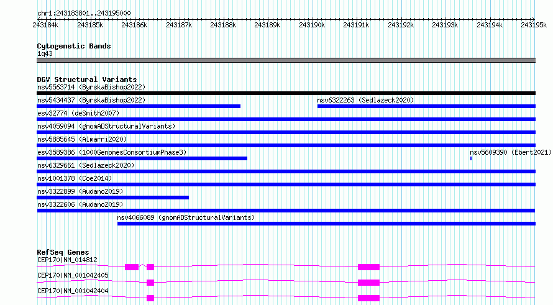Image resolution: width=553 pixels, height=305 pixels.
Task: Open the esv3589386 (1000GenomesConsortiumPhase3) label
Action: click(x=112, y=152)
